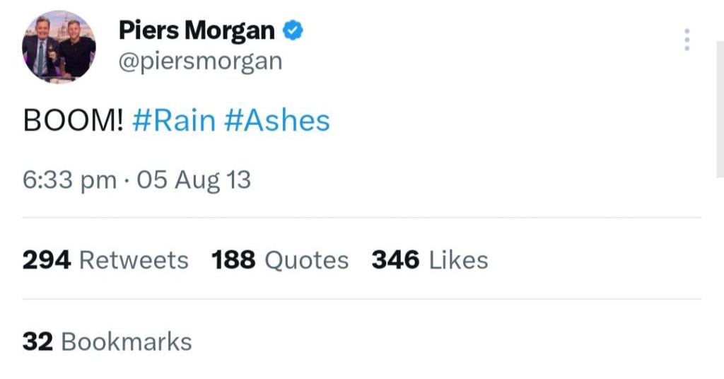The image size is (724, 379).
Task: Click the 294 retweet count number
Action: click(47, 260)
